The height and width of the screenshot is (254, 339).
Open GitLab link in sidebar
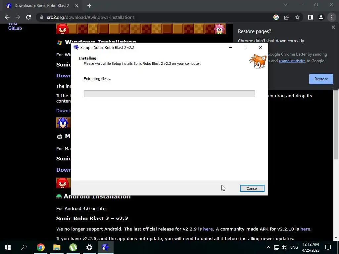[x=15, y=28]
